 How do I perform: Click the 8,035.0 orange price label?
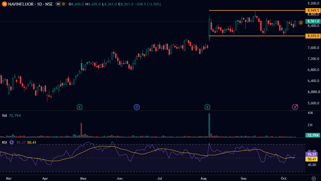click(x=313, y=36)
